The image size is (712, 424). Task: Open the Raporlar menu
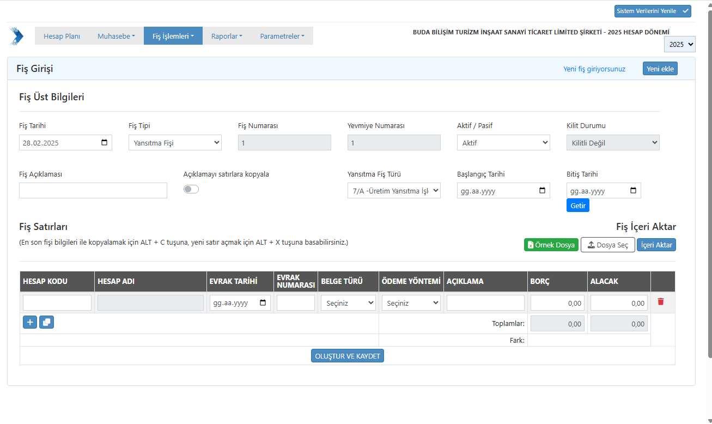tap(227, 36)
